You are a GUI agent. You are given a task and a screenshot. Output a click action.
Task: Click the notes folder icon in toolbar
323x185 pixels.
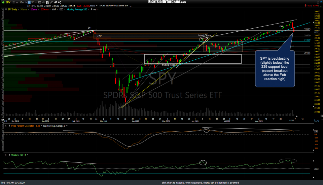coord(56,2)
